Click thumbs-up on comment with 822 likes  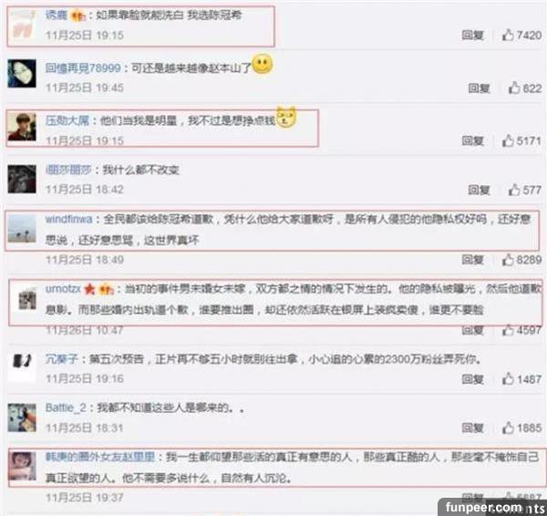[514, 88]
